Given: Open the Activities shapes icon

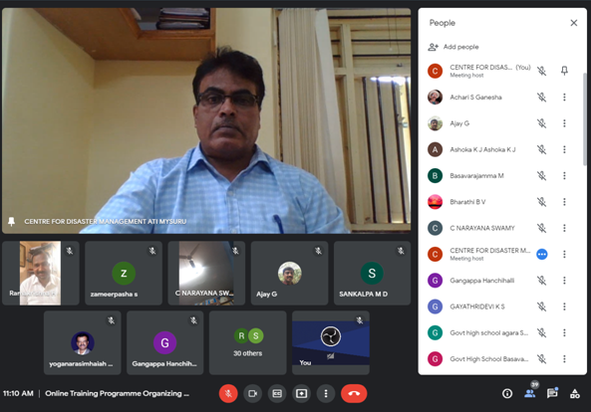Looking at the screenshot, I should point(575,393).
